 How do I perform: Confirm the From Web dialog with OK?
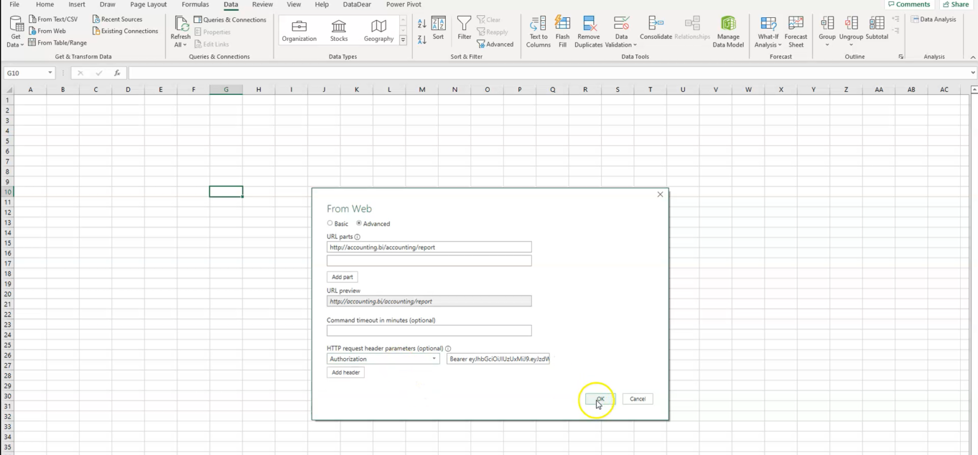[598, 398]
